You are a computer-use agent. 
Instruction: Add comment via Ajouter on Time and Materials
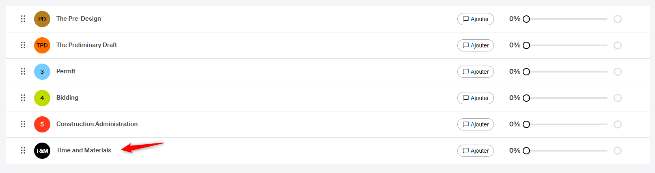[x=476, y=151]
